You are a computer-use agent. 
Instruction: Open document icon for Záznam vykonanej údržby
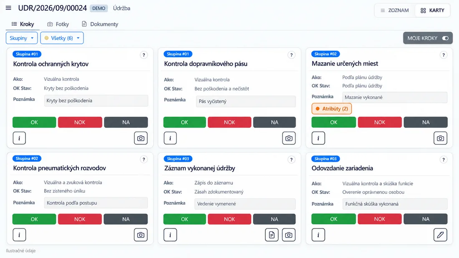pyautogui.click(x=272, y=235)
